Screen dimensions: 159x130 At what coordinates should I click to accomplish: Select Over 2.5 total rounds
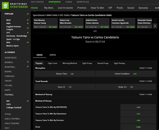tap(65, 87)
